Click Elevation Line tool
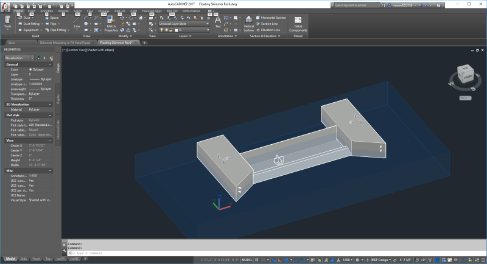487x264 pixels. click(268, 30)
